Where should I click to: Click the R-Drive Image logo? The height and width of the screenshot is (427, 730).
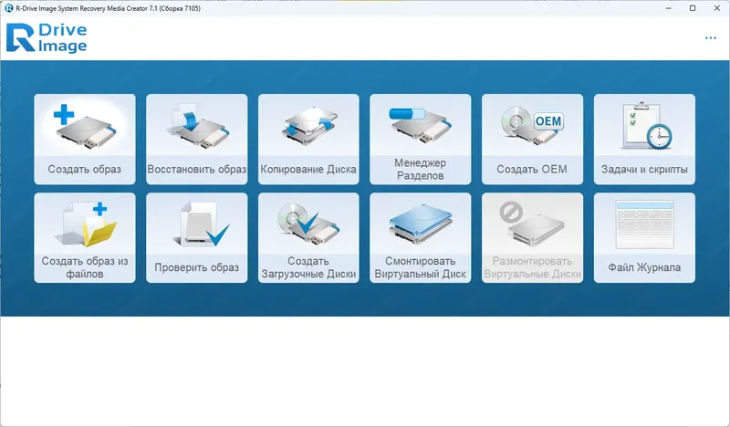tap(47, 37)
